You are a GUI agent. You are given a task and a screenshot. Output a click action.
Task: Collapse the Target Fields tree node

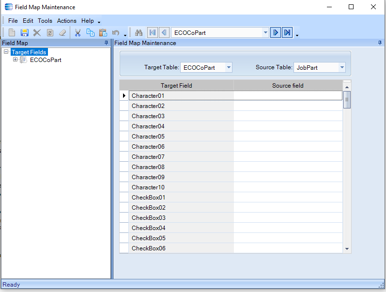coord(6,52)
